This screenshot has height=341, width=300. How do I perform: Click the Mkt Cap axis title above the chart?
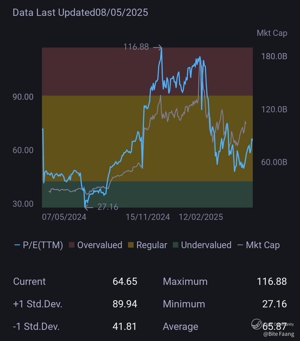[272, 33]
